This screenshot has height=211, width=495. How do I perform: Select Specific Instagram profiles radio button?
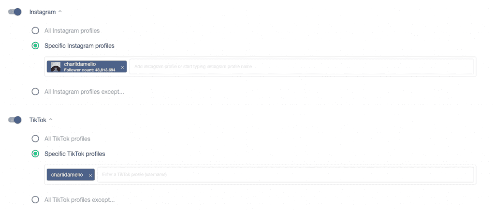35,46
